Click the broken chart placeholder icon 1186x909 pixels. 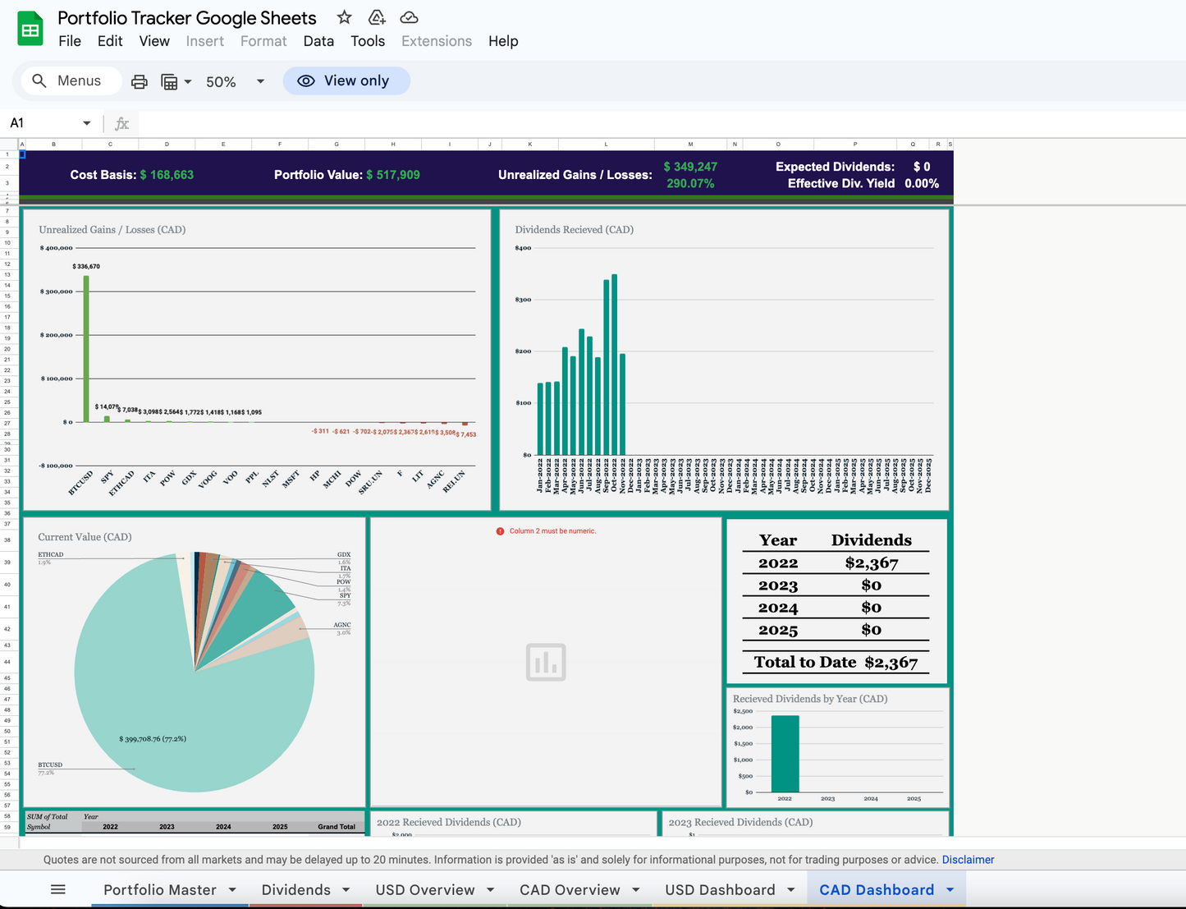pos(546,662)
